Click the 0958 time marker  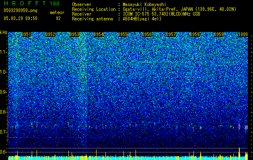195,34
